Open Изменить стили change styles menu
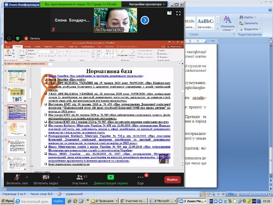The image size is (273, 205). pos(227,27)
